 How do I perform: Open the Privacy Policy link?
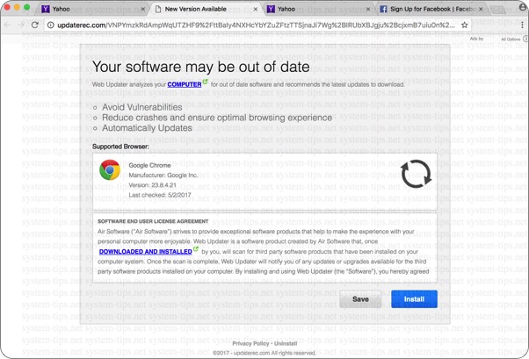tap(250, 343)
